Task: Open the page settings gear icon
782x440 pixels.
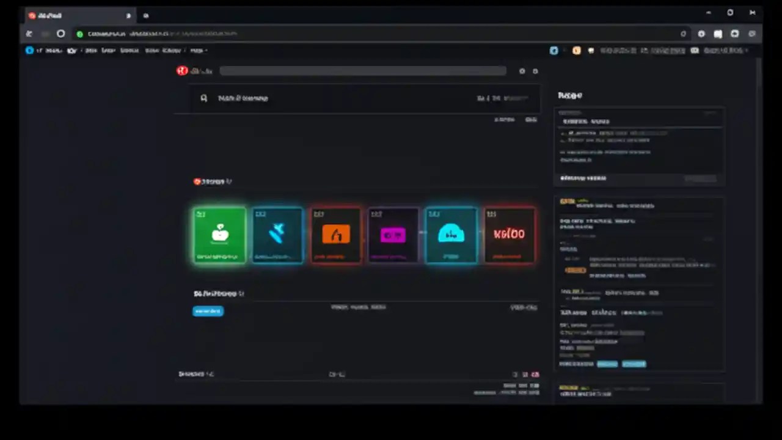Action: click(522, 71)
